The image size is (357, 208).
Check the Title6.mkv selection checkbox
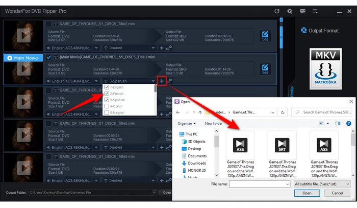(x=48, y=156)
